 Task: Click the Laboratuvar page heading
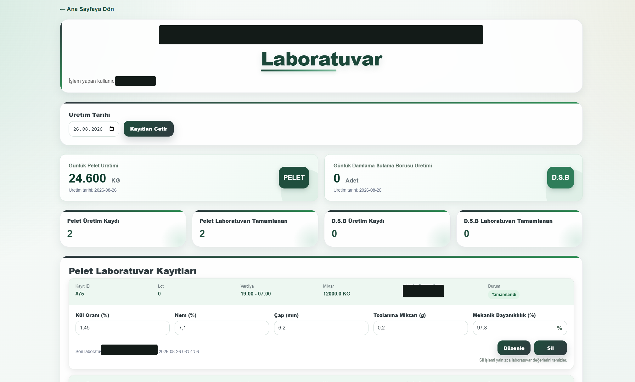(x=322, y=59)
